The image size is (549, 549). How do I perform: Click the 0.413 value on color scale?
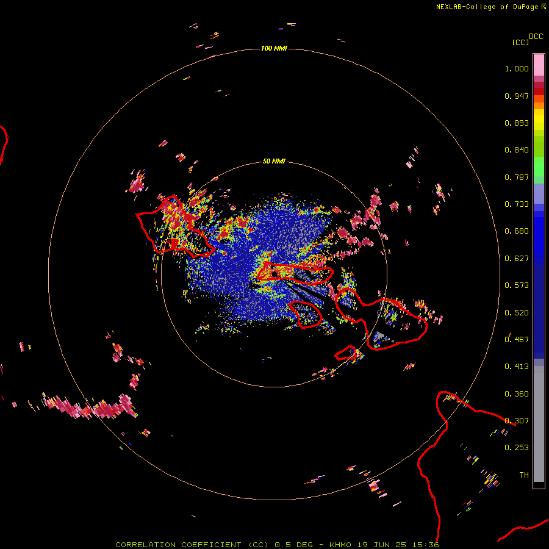tap(517, 367)
